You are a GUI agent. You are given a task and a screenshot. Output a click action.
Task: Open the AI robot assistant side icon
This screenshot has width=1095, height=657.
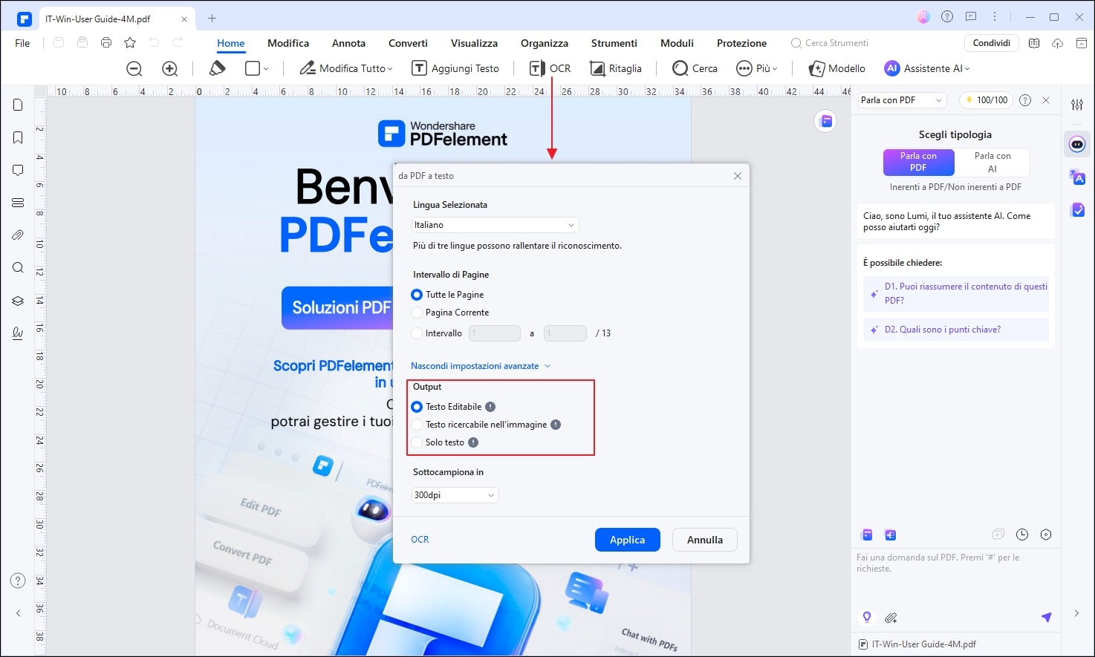tap(1077, 144)
